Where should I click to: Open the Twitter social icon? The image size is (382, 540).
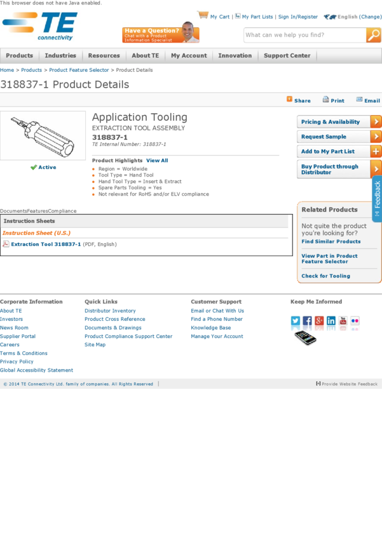pyautogui.click(x=296, y=321)
